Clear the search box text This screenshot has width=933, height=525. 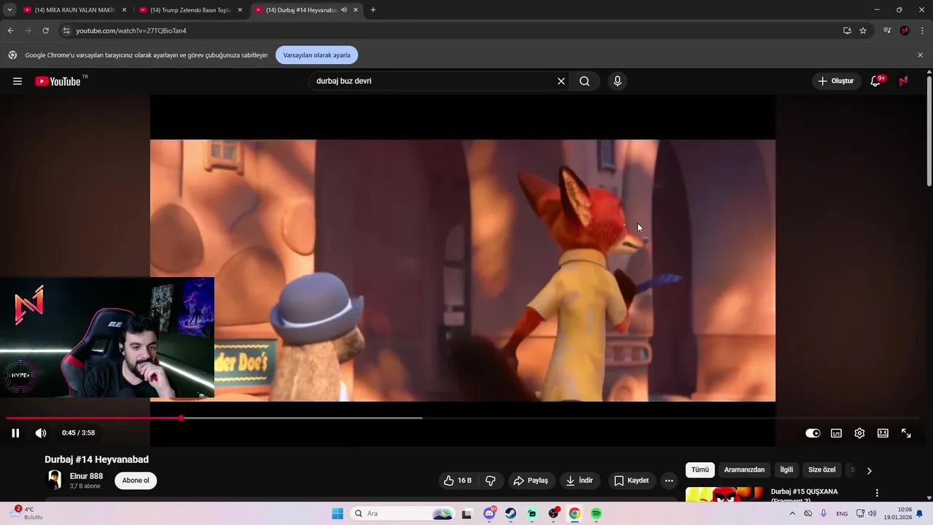coord(561,81)
